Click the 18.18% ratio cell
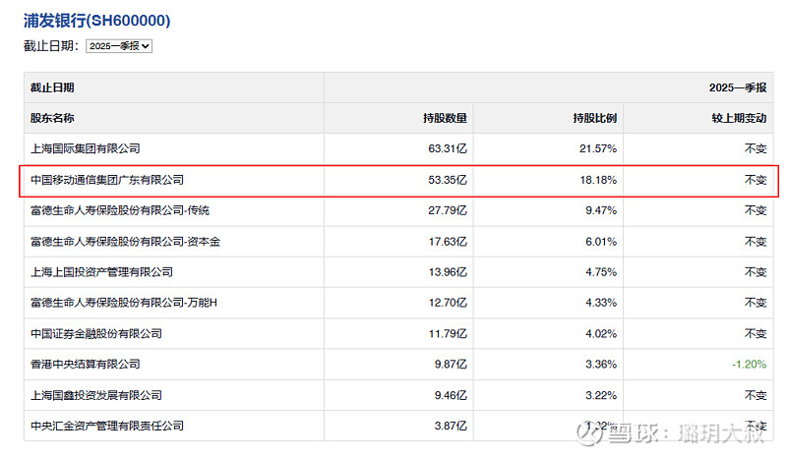The image size is (787, 457). tap(598, 180)
